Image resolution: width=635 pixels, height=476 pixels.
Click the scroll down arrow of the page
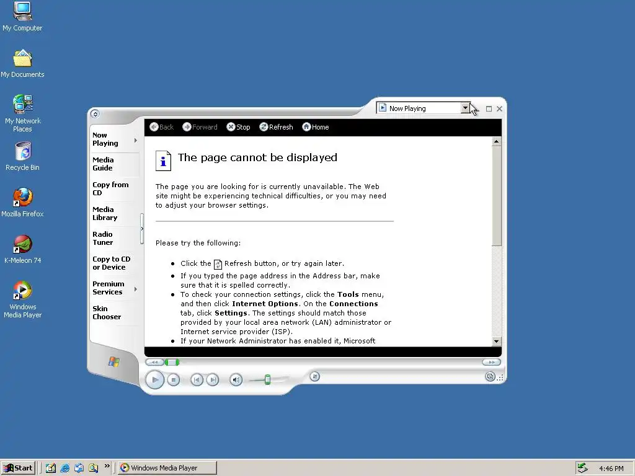[x=497, y=342]
